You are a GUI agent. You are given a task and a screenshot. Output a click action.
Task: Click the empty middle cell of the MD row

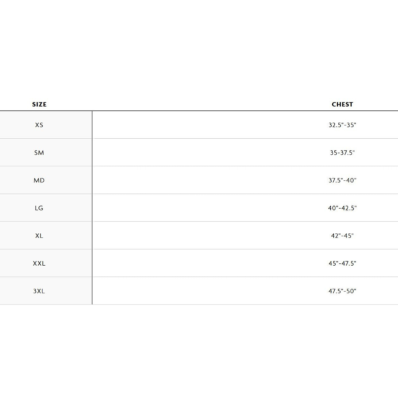199,180
